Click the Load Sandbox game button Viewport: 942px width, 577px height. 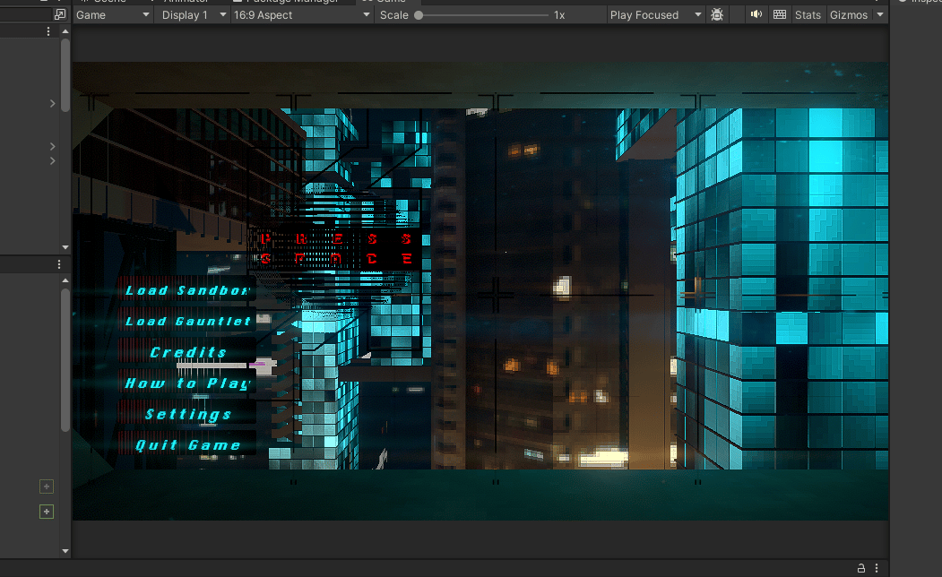(186, 290)
